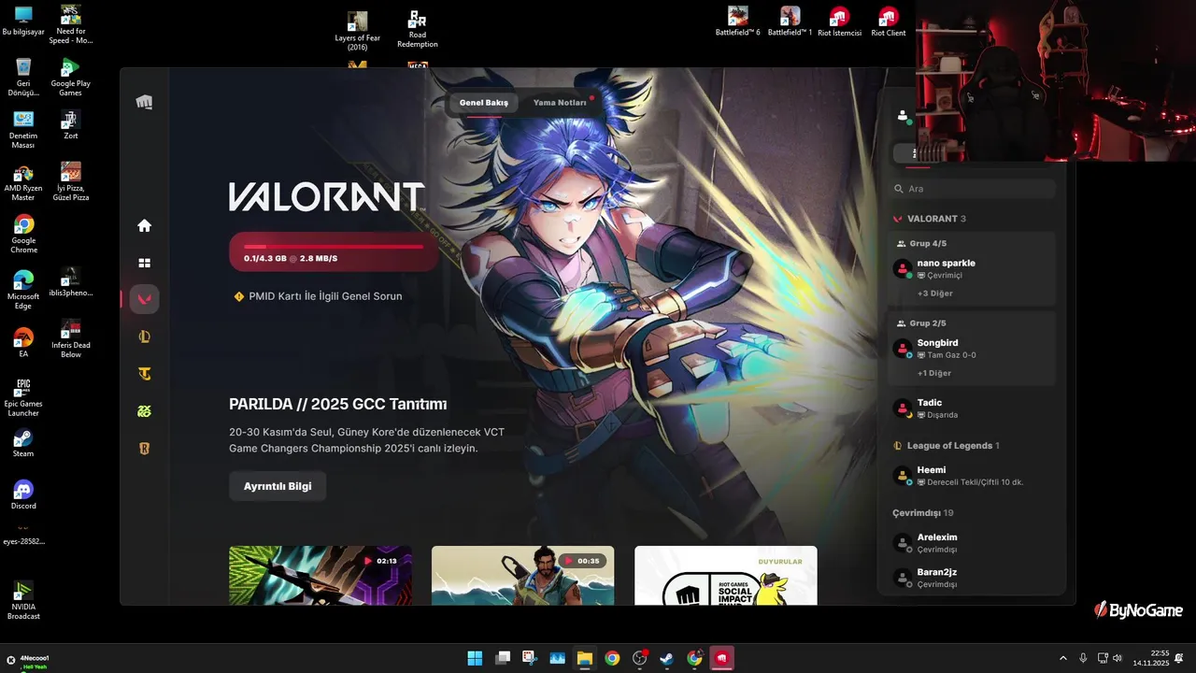
Task: Open the volume control in system tray
Action: pyautogui.click(x=1118, y=658)
